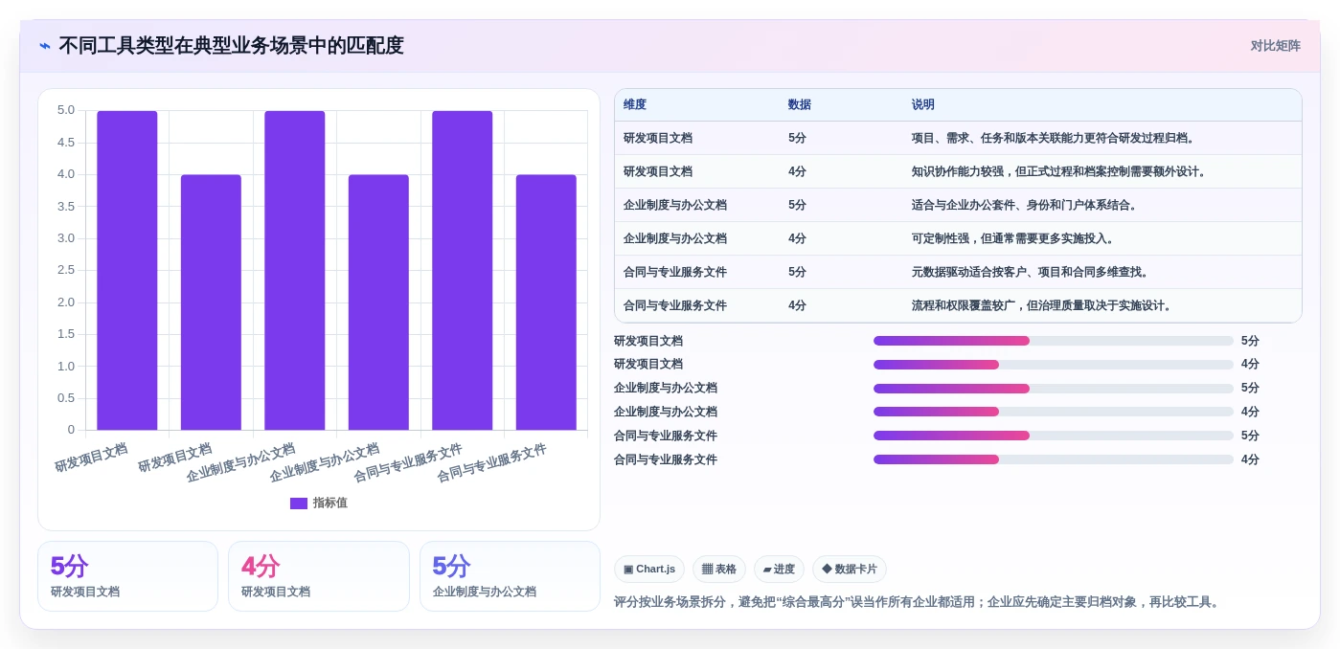This screenshot has height=649, width=1340.
Task: Select the 数据卡片 chip
Action: [850, 570]
